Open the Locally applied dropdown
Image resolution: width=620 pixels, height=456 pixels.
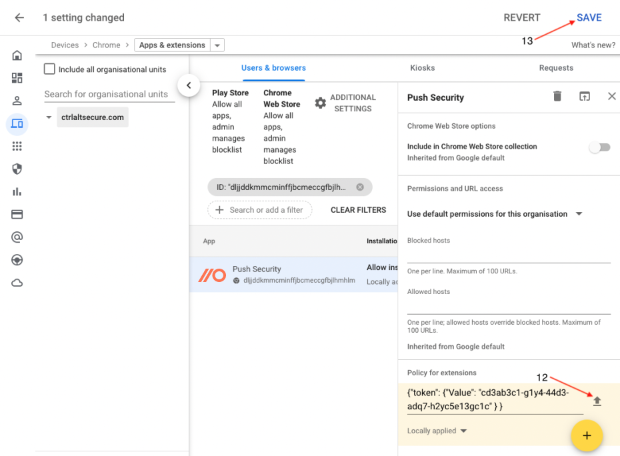click(x=437, y=431)
